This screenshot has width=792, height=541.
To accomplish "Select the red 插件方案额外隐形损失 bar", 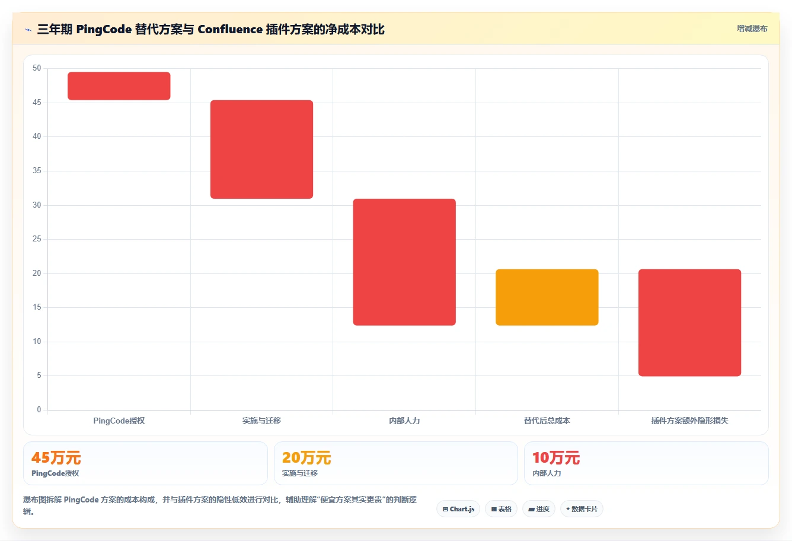I will tap(689, 323).
